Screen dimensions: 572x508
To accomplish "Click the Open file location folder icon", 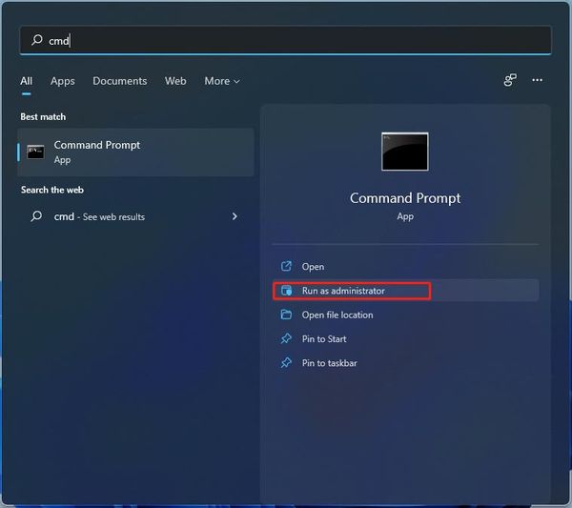I will (x=286, y=315).
